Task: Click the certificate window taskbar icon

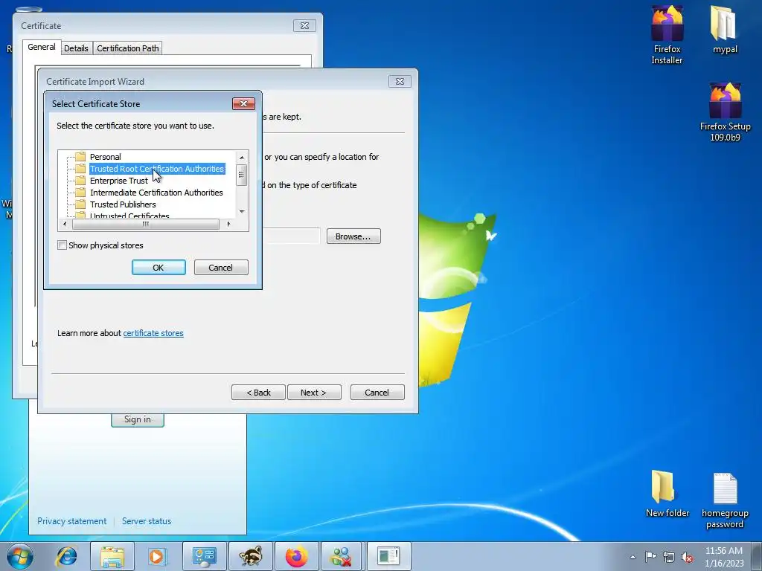Action: pyautogui.click(x=388, y=556)
